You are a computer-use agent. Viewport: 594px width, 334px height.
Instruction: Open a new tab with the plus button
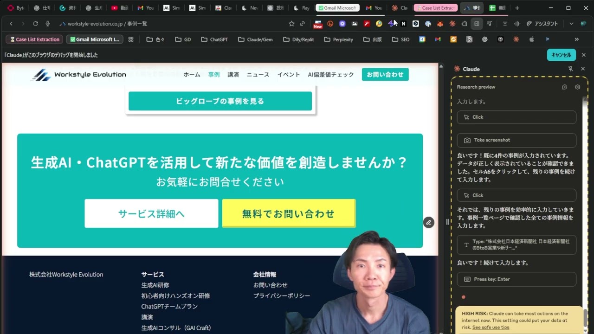(517, 8)
